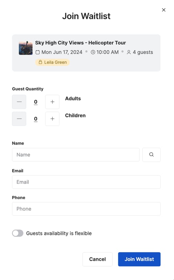
Task: Select the Phone text box
Action: click(86, 209)
